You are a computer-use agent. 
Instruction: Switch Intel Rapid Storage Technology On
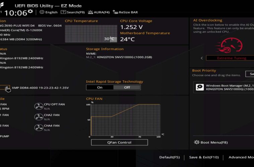click(x=100, y=88)
